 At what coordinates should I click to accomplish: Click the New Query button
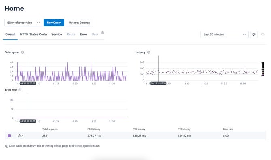[54, 23]
